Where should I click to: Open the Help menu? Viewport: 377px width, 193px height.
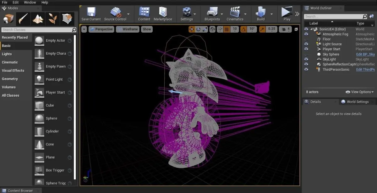pos(45,2)
